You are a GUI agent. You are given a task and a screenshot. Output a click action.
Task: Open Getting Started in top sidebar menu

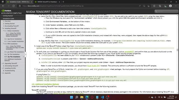(8, 16)
